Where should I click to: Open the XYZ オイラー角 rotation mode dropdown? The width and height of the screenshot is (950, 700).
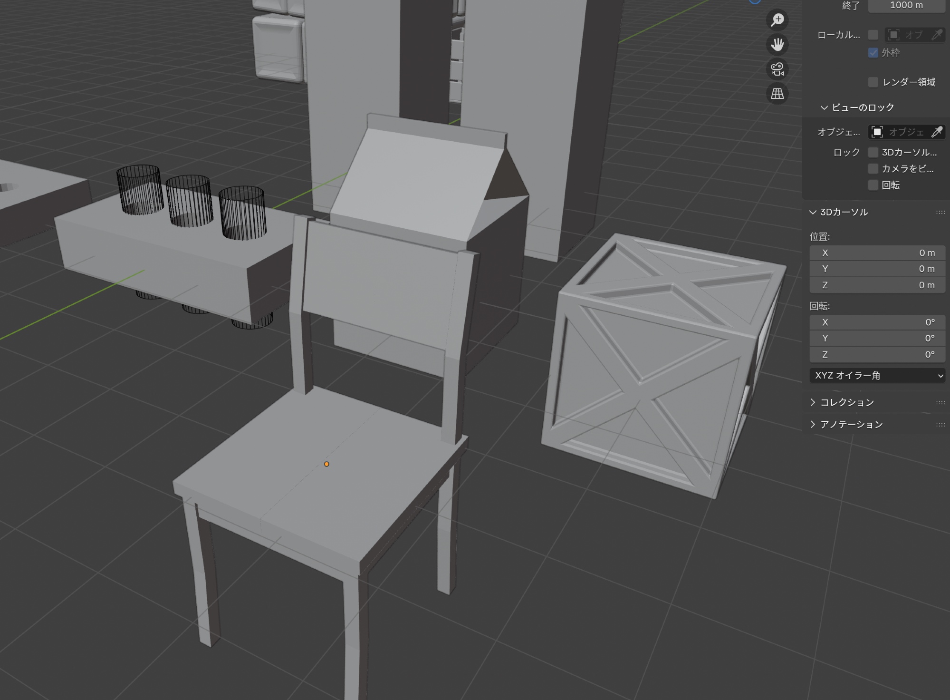click(877, 375)
